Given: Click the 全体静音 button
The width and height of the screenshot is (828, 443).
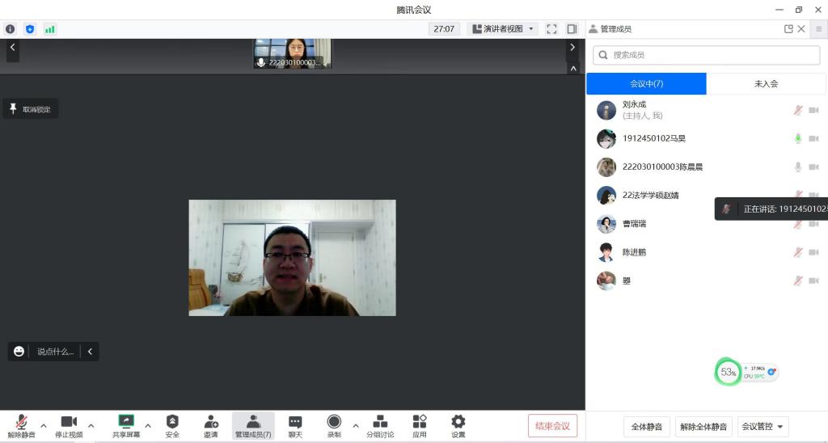Looking at the screenshot, I should pyautogui.click(x=646, y=427).
